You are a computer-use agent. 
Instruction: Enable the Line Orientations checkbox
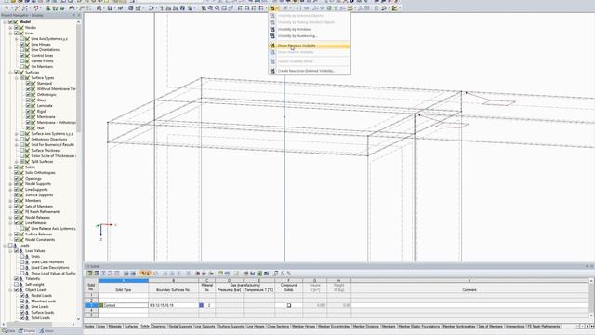point(22,49)
